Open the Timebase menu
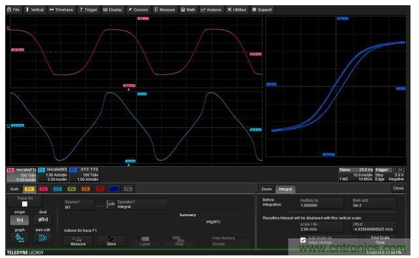This screenshot has height=258, width=419. pos(61,10)
